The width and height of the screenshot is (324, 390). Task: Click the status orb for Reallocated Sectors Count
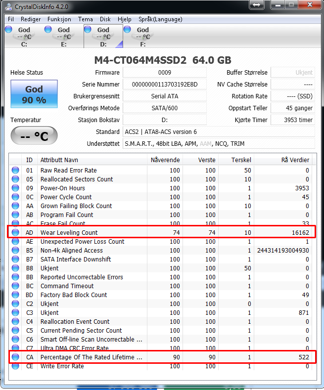point(15,179)
